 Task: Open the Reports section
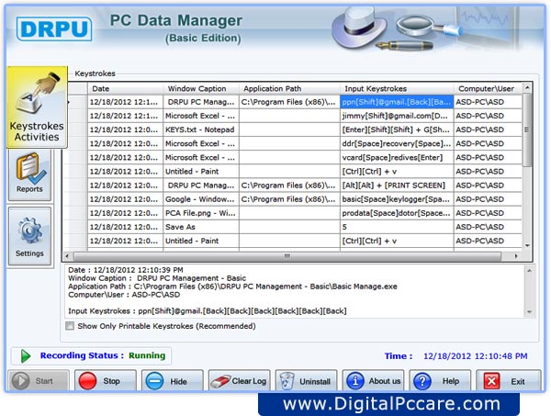pyautogui.click(x=30, y=174)
